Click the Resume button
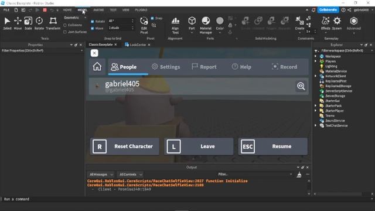Screen dimensions: 375x211 click(x=273, y=147)
